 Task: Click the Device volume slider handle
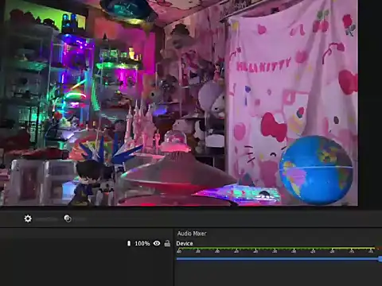click(380, 259)
